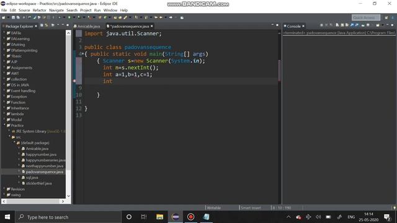The height and width of the screenshot is (223, 397).
Task: Toggle Link with Editor in Package Explorer
Action: click(47, 25)
